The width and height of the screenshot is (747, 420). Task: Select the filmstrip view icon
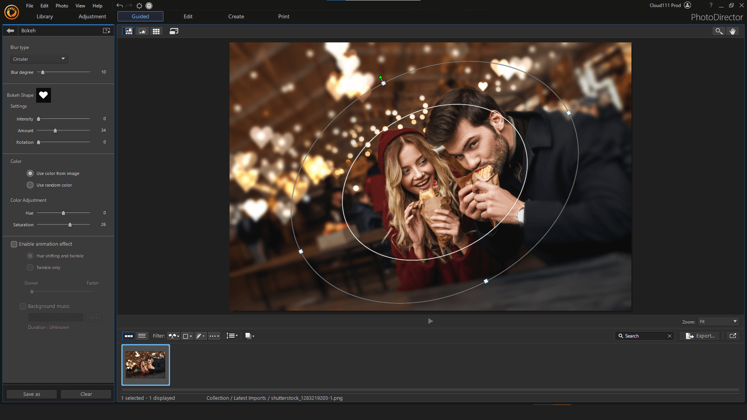128,31
